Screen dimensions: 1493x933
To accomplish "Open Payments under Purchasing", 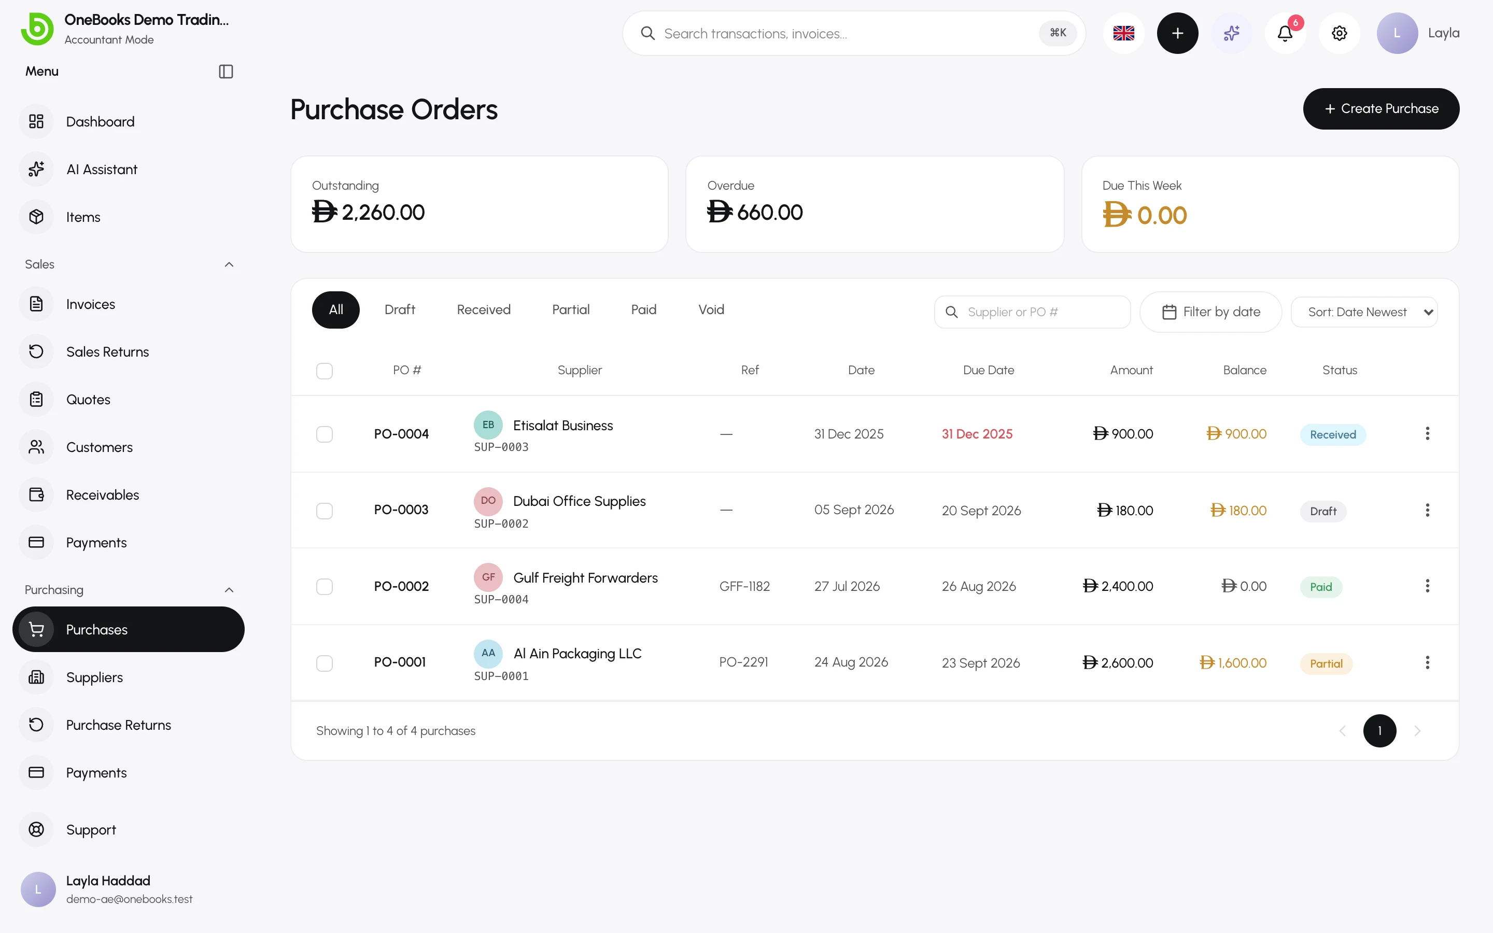I will (x=129, y=772).
